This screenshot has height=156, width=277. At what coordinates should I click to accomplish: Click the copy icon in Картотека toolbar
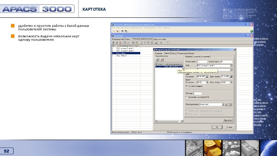coord(133,43)
